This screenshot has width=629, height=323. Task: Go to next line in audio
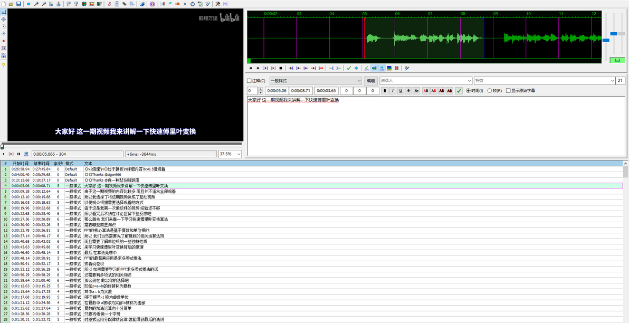[x=258, y=68]
